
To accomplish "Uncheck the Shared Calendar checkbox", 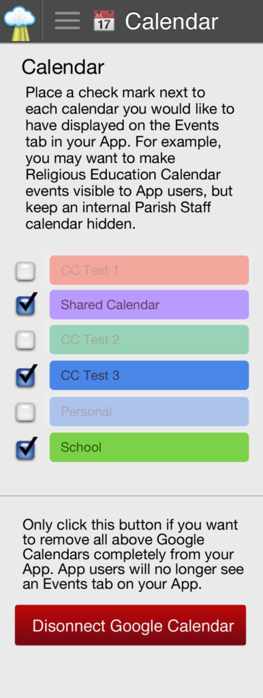I will [27, 304].
